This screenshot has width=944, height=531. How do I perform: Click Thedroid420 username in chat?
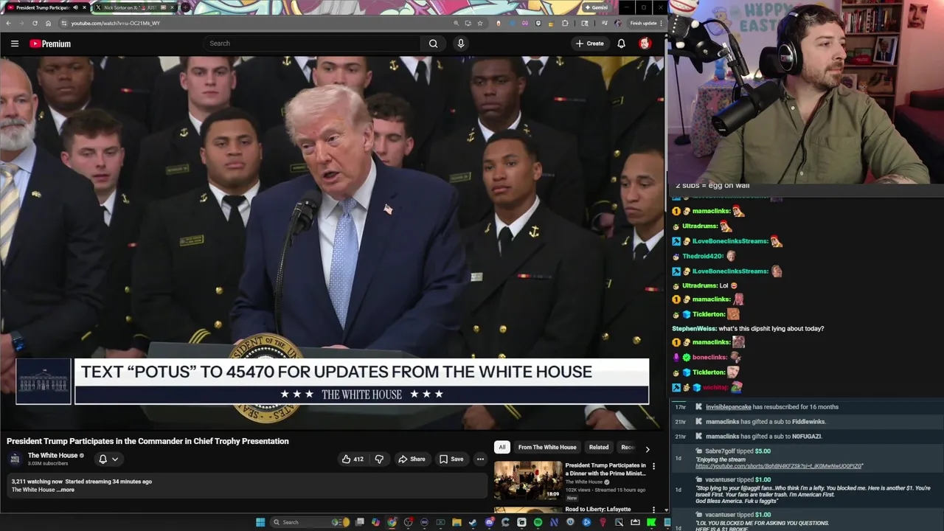pos(702,256)
